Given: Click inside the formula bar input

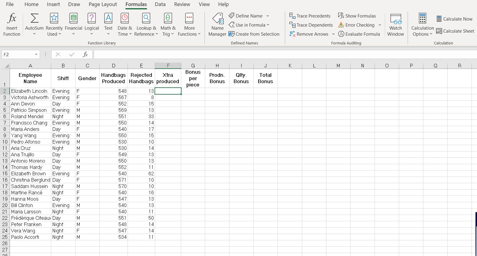Looking at the screenshot, I should 285,54.
